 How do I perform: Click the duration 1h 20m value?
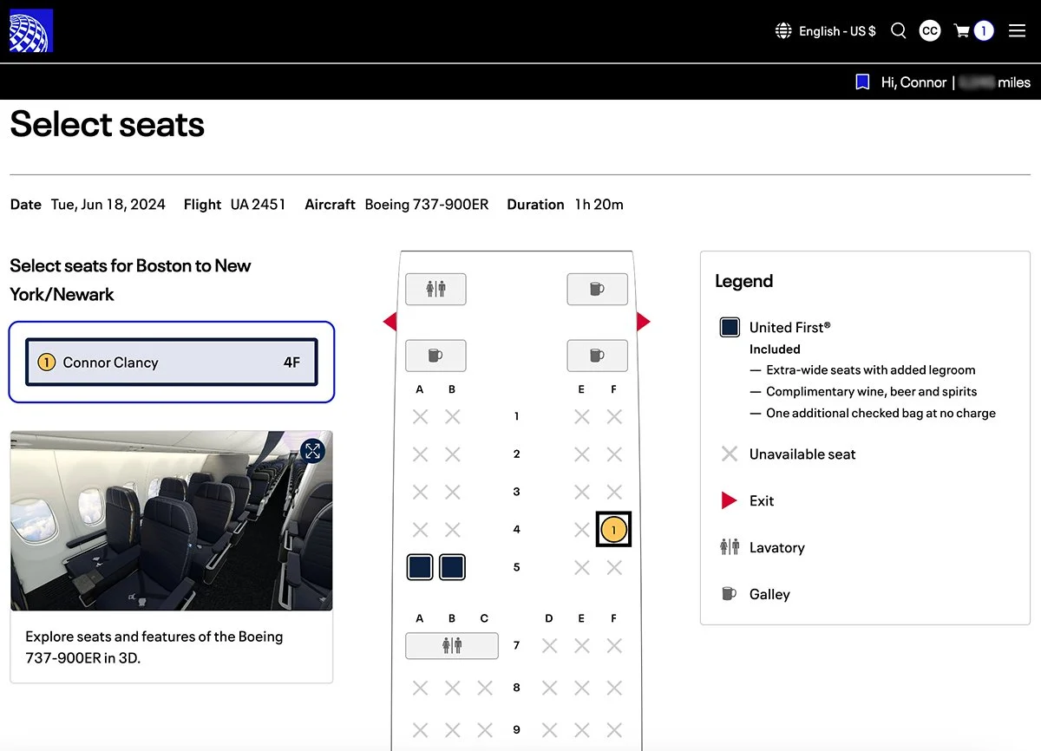pyautogui.click(x=599, y=205)
